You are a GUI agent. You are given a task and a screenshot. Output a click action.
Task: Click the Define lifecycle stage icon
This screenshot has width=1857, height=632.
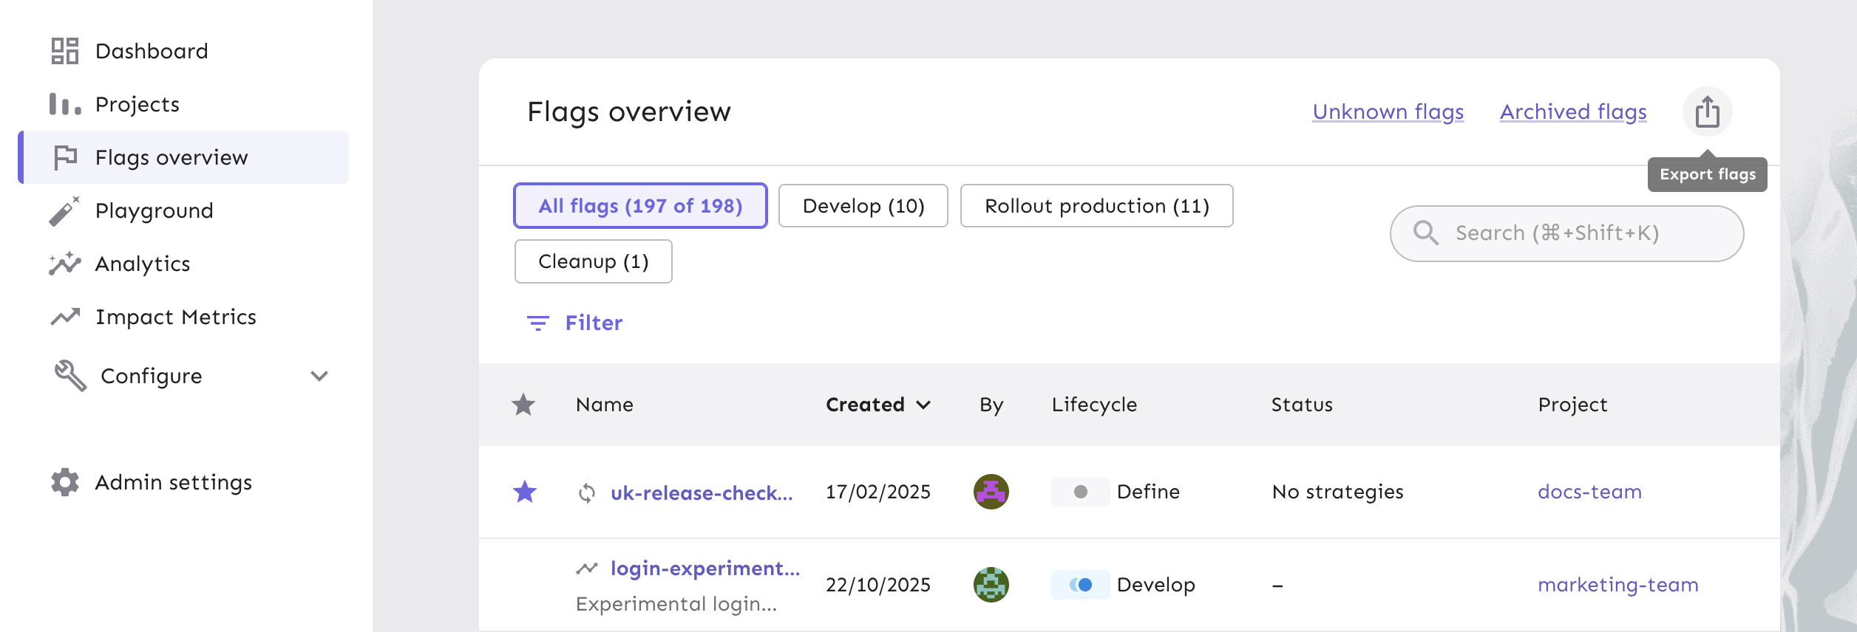(1080, 492)
